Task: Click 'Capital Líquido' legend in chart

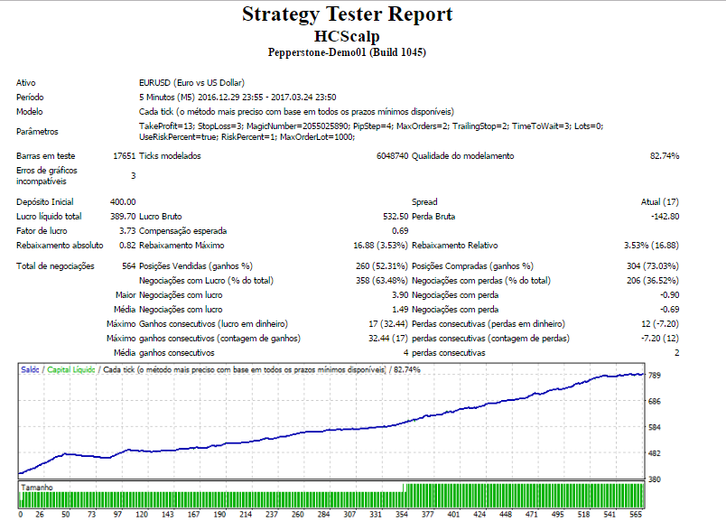Action: (70, 369)
